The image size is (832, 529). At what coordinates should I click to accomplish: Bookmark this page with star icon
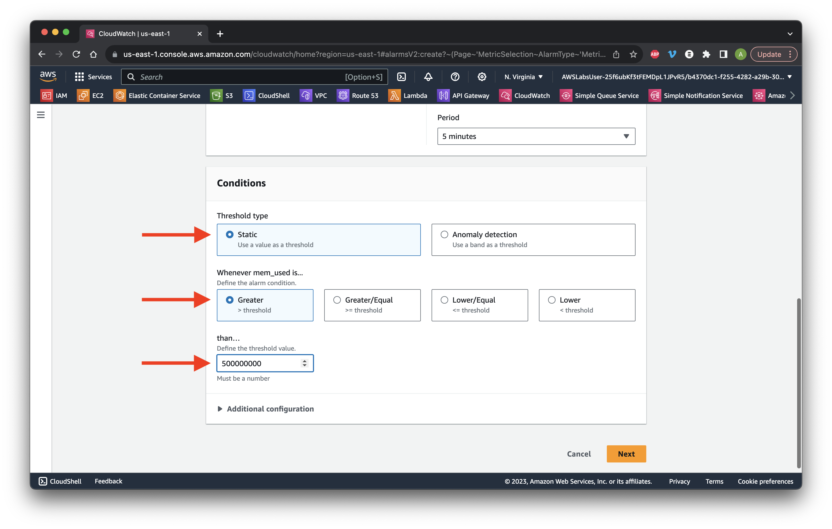633,54
